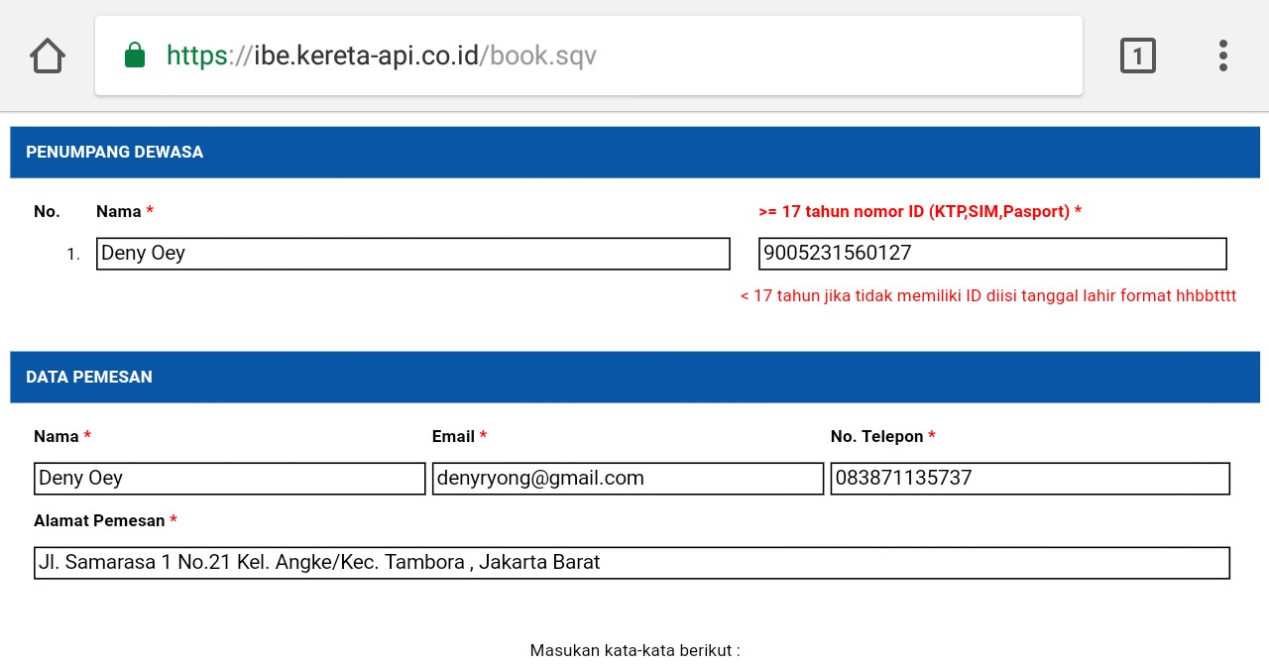The width and height of the screenshot is (1269, 666).
Task: Open the tab switcher showing 1 tab
Action: [x=1138, y=55]
